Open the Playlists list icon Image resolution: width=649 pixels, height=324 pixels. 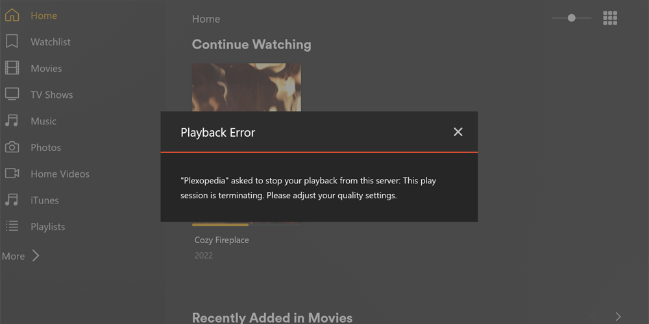12,226
